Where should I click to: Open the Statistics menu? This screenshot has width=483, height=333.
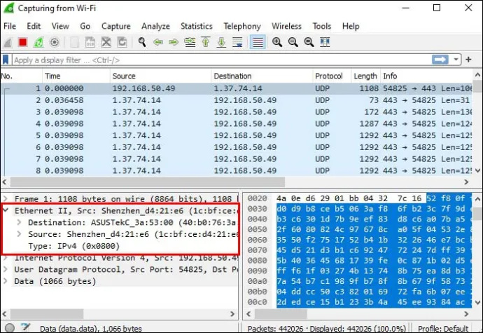tap(197, 26)
